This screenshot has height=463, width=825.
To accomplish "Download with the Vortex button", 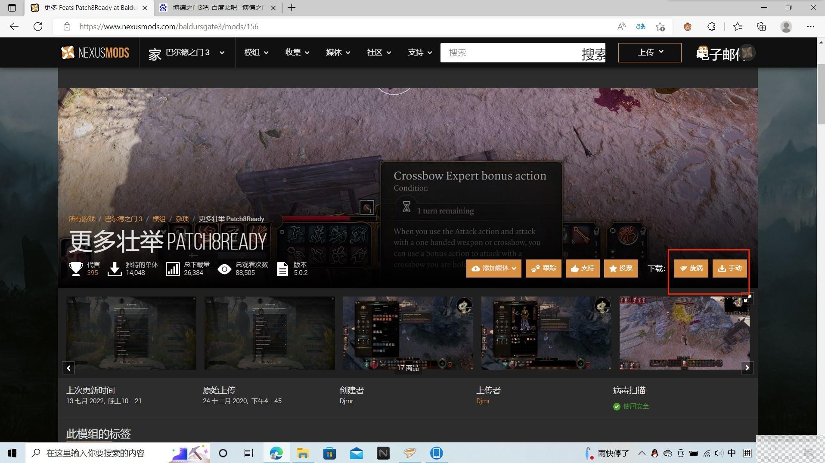I will pyautogui.click(x=691, y=269).
